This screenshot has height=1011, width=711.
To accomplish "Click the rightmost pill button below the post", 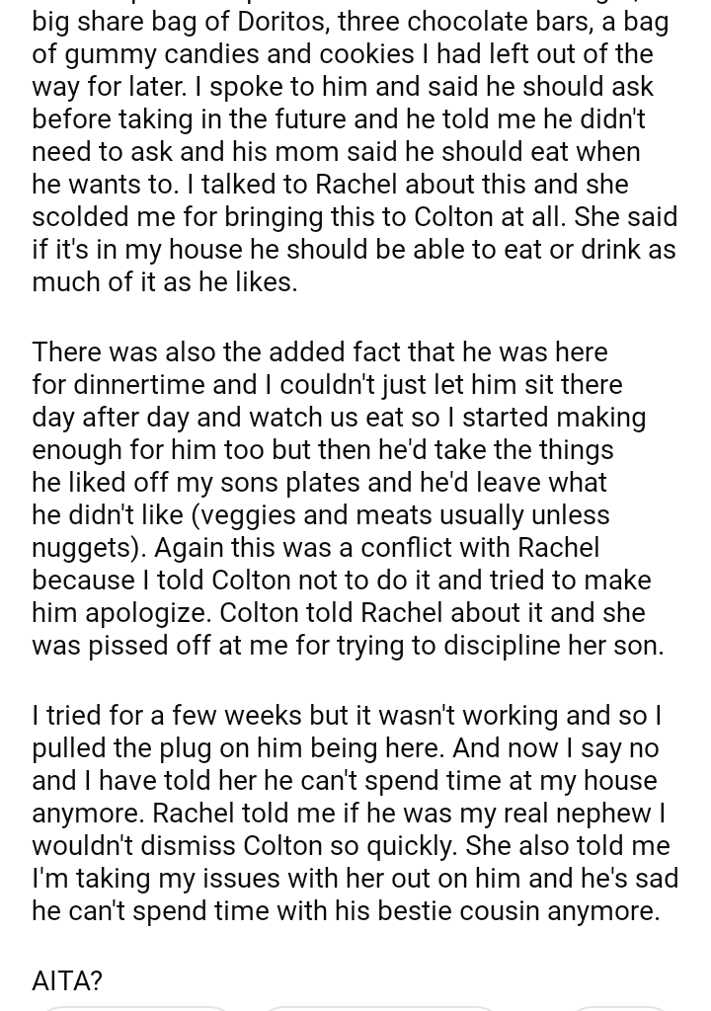I will 620,1007.
